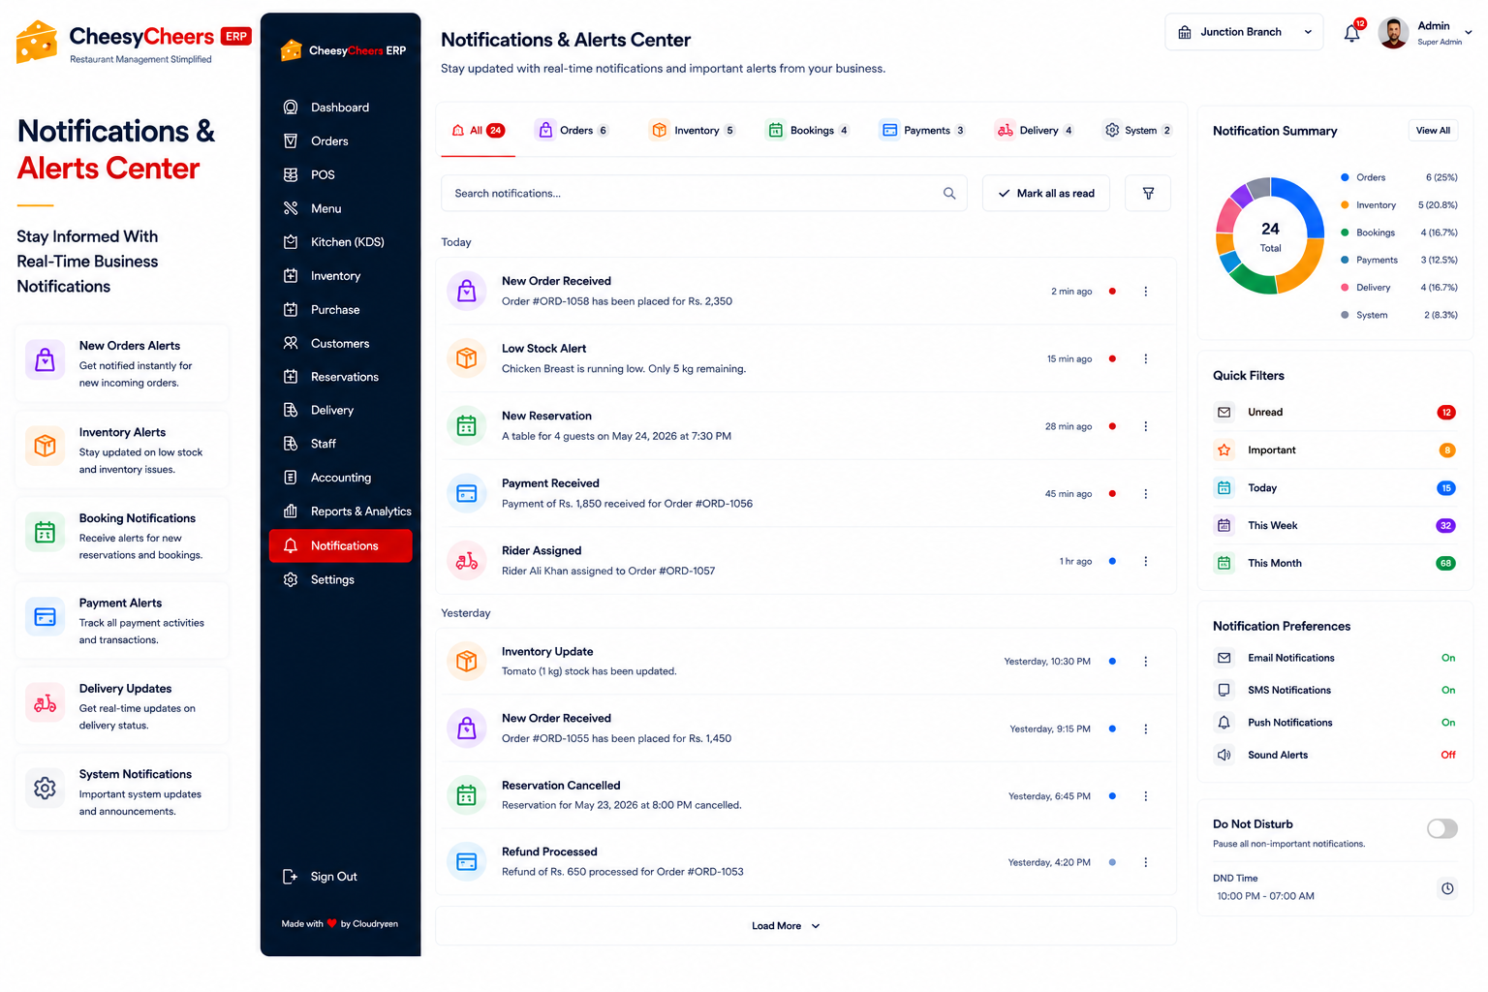
Task: Click Load More to expand the list
Action: (x=786, y=926)
